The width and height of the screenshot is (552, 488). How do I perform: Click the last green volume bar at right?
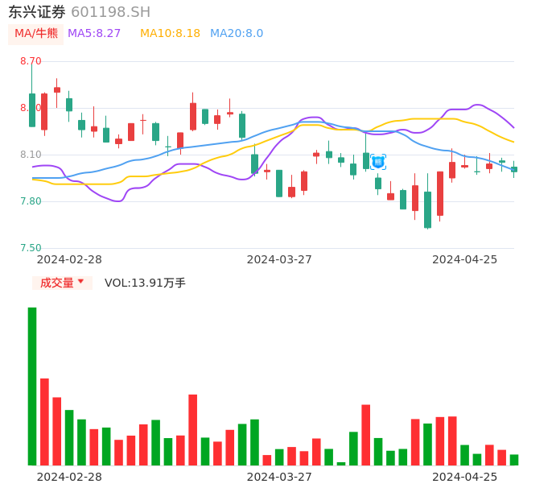coord(514,460)
